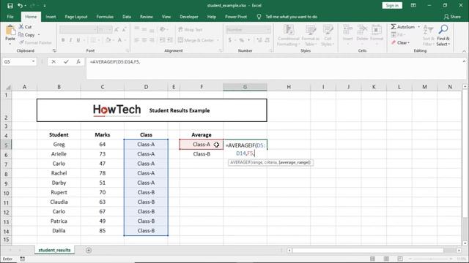Image resolution: width=469 pixels, height=263 pixels.
Task: Click Find & Select magnifier icon
Action: tap(443, 30)
